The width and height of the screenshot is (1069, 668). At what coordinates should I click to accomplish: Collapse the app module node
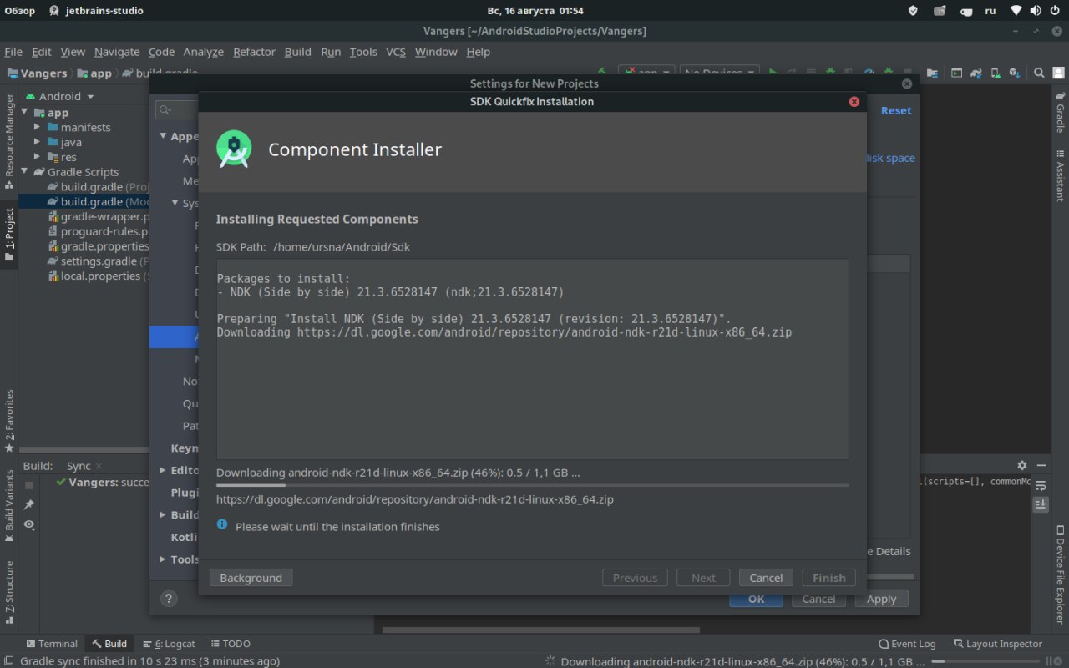pos(24,112)
